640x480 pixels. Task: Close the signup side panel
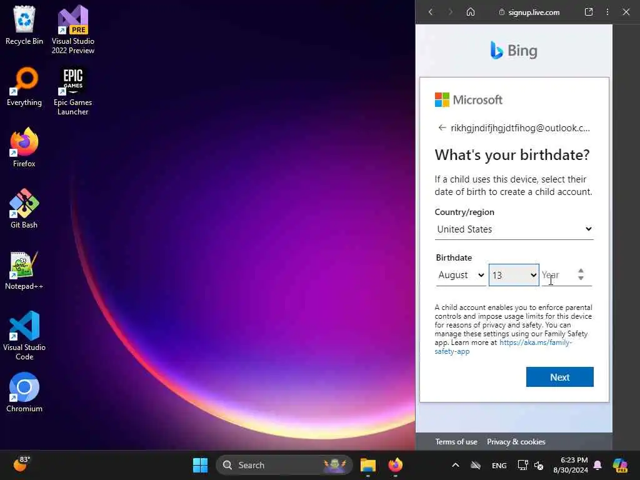point(626,12)
